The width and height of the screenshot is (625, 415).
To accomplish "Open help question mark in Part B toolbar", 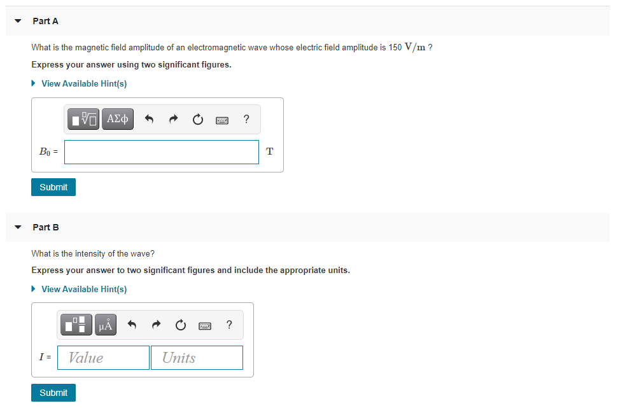I will tap(229, 325).
